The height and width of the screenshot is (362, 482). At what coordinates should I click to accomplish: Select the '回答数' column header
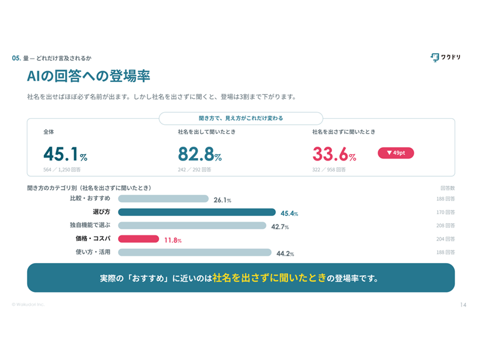click(x=448, y=188)
